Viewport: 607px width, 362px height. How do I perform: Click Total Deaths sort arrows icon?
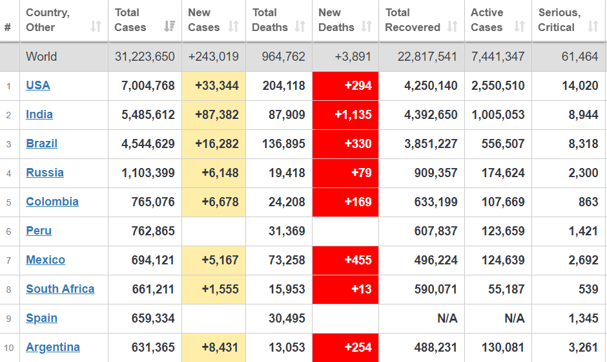tap(300, 27)
